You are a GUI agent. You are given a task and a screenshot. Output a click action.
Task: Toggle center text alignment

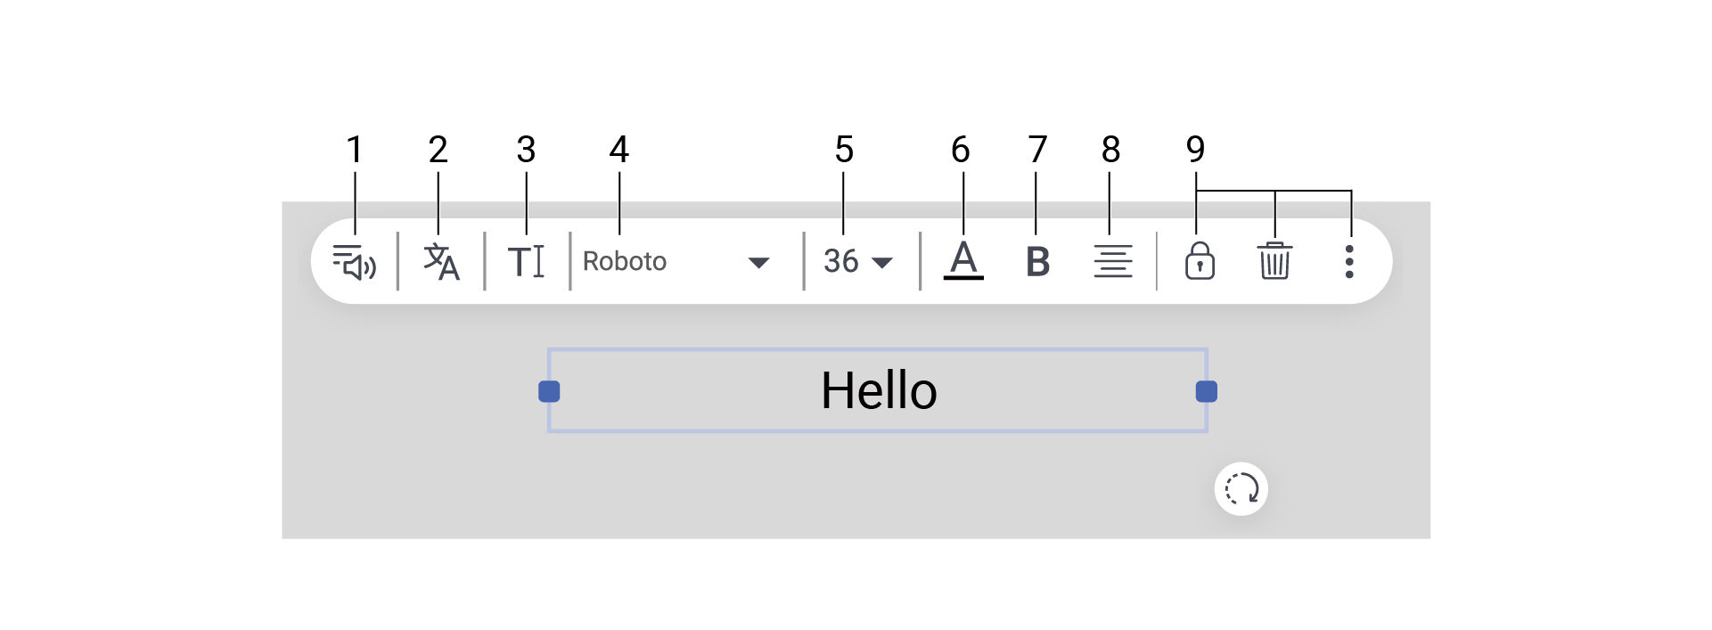click(x=1112, y=262)
